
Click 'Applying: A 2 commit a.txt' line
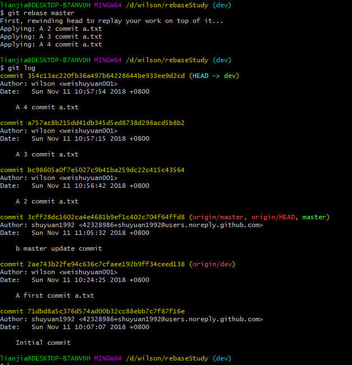pyautogui.click(x=51, y=29)
